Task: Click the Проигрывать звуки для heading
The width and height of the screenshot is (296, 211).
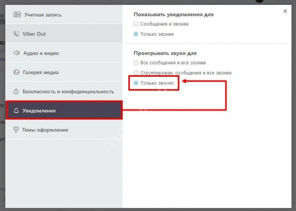Action: pyautogui.click(x=165, y=53)
